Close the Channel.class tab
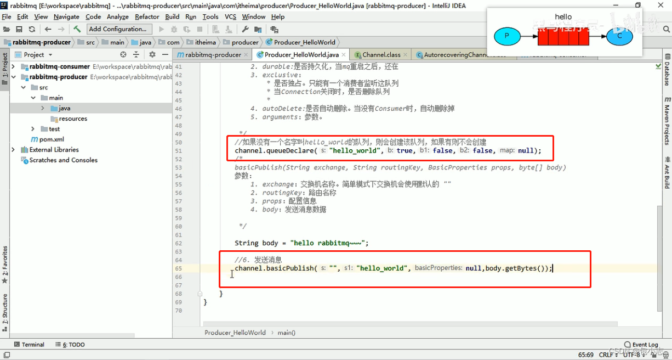 click(406, 55)
